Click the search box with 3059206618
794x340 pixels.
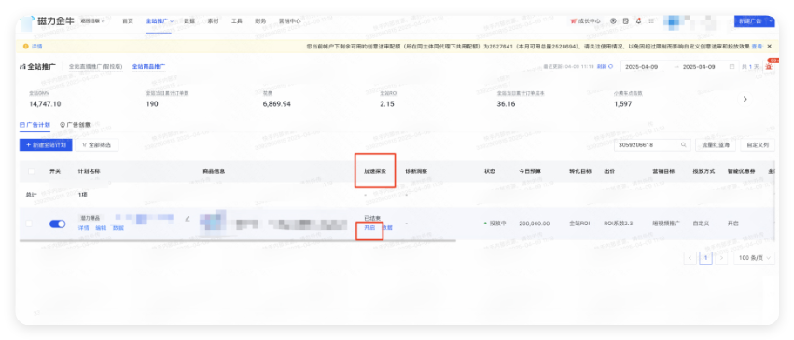tap(653, 145)
